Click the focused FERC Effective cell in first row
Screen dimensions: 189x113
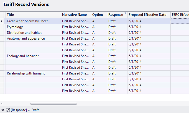180,21
